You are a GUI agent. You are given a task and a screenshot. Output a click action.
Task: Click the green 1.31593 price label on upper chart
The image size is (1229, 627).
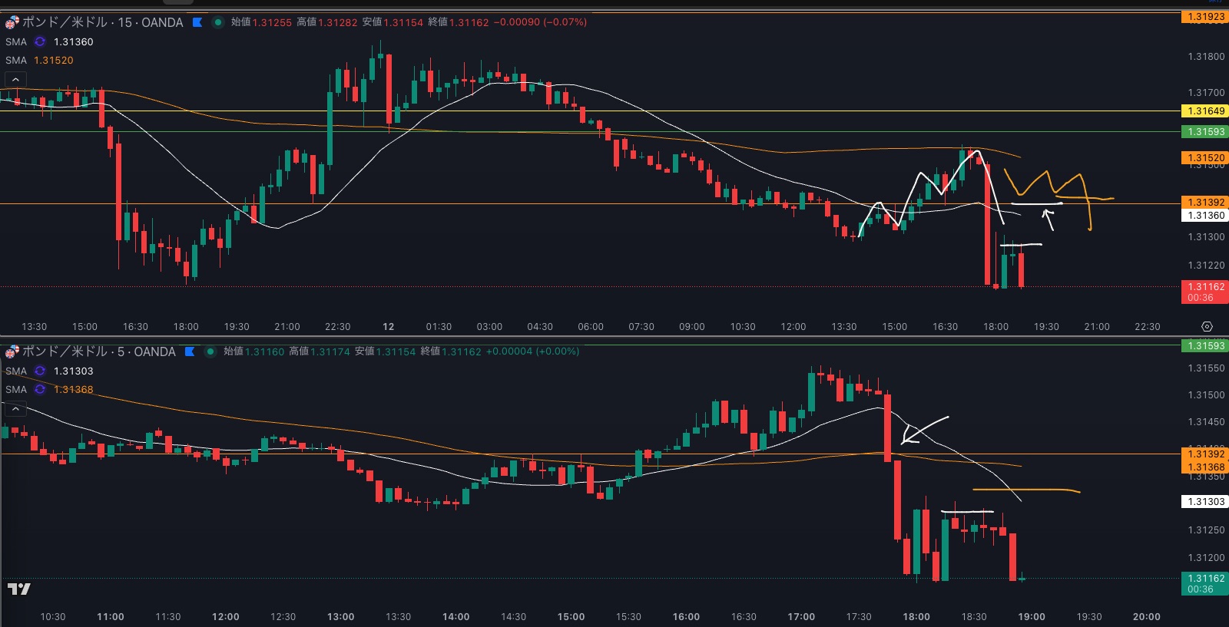tap(1204, 132)
